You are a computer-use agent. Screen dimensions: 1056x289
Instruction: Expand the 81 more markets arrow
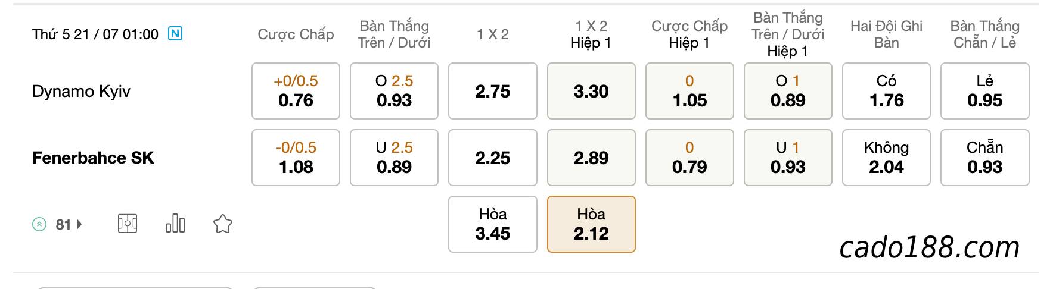point(79,224)
